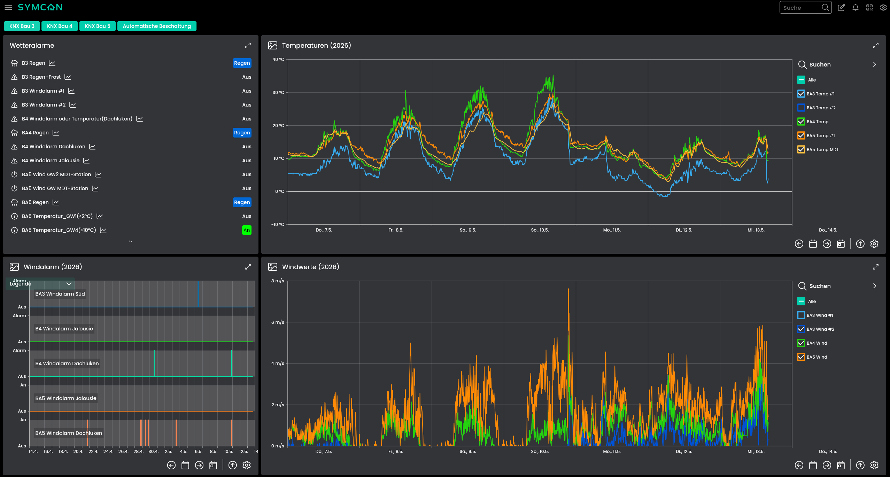Enable the BA3 Temp #2 checkbox
This screenshot has height=477, width=890.
801,108
